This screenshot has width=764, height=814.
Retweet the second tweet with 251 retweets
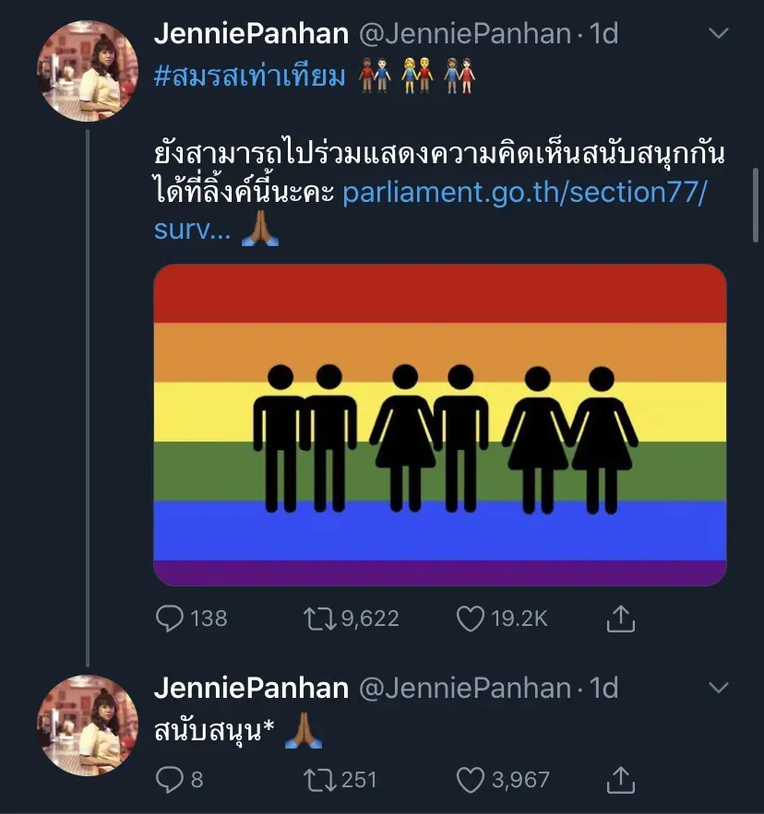(319, 780)
